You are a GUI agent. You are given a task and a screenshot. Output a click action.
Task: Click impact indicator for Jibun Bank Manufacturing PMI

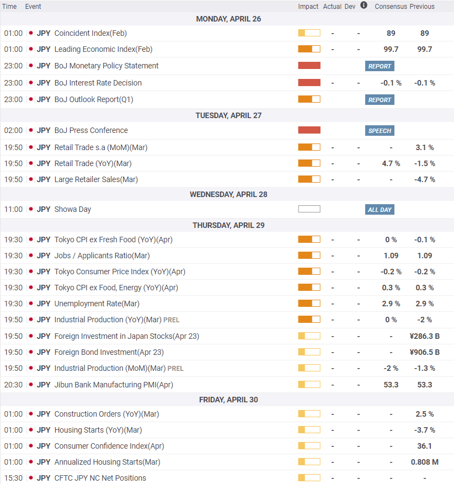click(x=309, y=385)
